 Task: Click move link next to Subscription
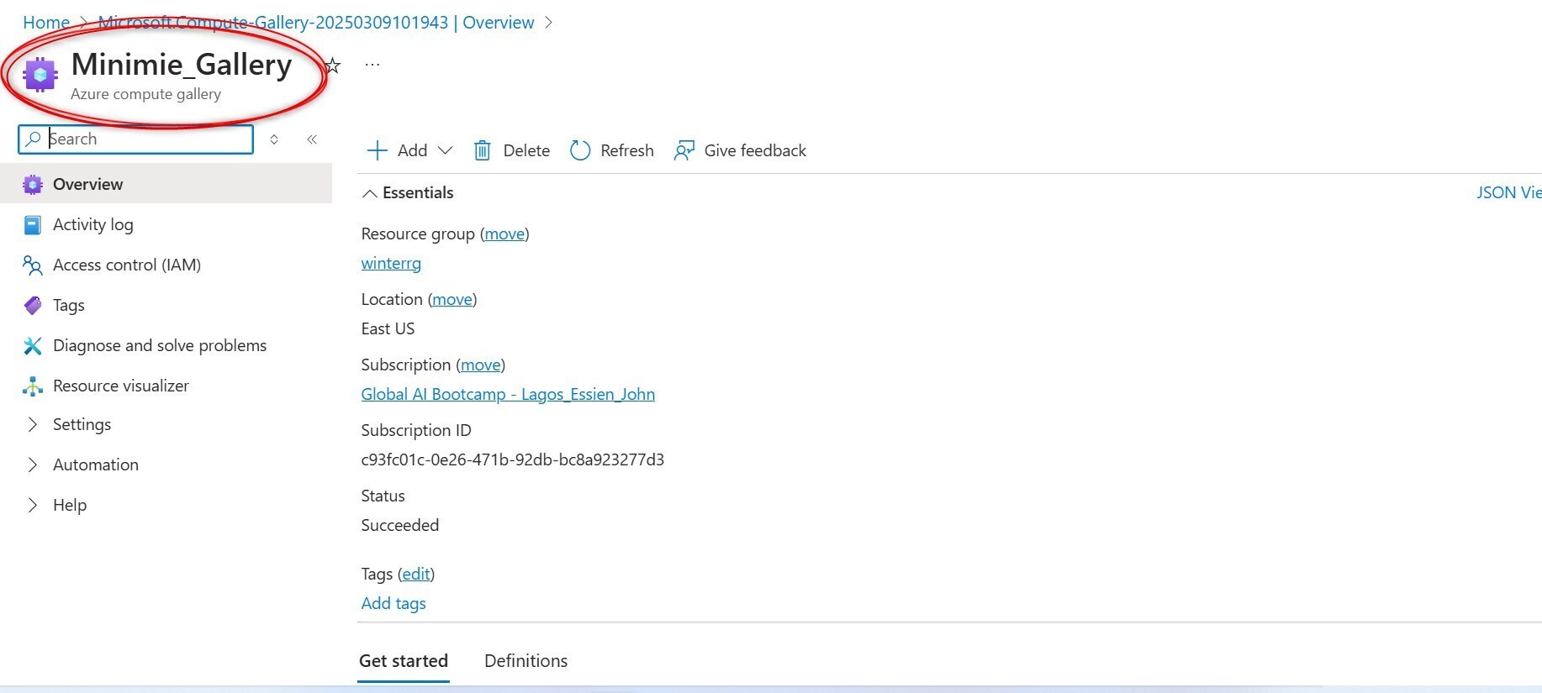coord(481,365)
